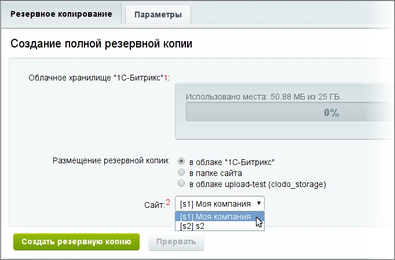Click Создать резервную копию button
The height and width of the screenshot is (260, 395).
point(76,241)
